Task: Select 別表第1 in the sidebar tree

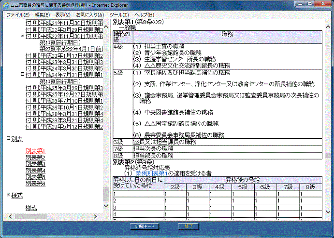Action: coord(35,151)
